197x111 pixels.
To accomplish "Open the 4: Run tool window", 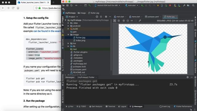I will click(x=70, y=106).
